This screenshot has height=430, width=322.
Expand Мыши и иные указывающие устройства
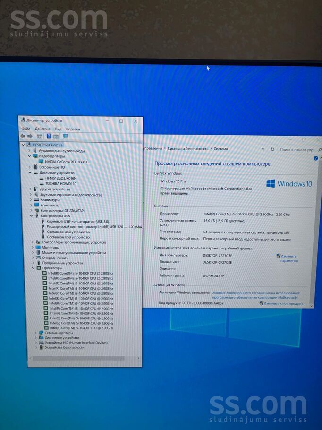33,253
